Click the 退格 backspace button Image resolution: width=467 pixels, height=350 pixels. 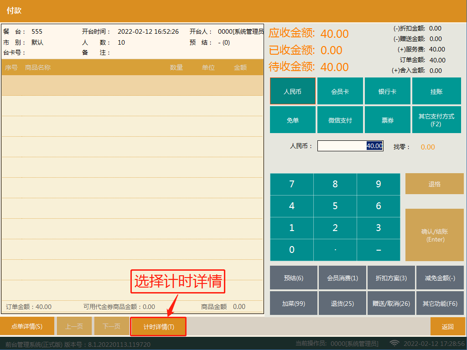coord(435,184)
